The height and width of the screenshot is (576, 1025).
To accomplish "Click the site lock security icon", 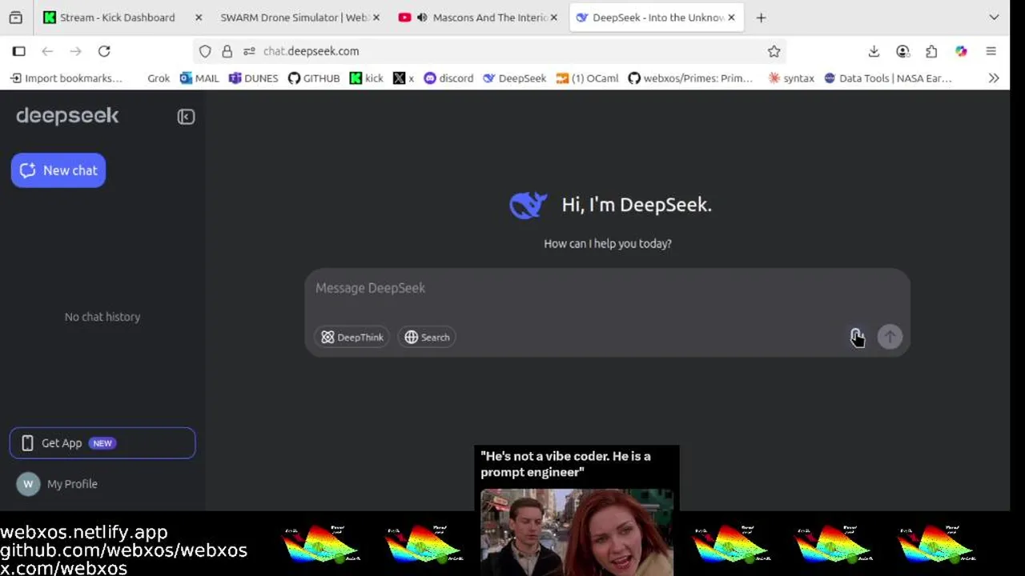I will coord(227,51).
